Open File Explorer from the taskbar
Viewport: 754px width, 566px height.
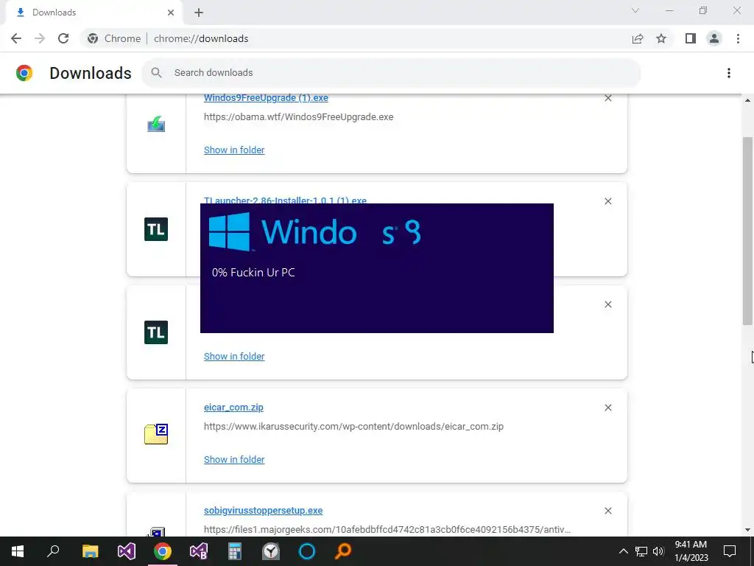coord(90,551)
